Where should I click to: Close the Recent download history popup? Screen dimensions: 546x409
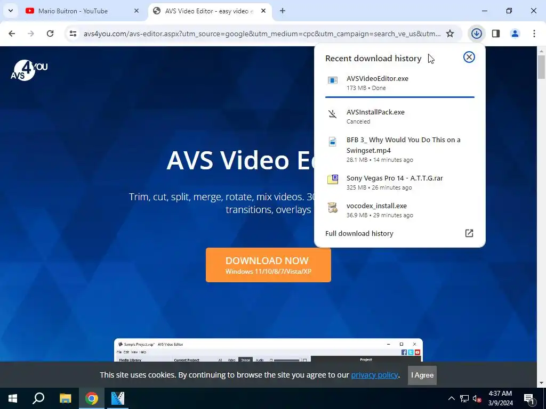[x=469, y=57]
